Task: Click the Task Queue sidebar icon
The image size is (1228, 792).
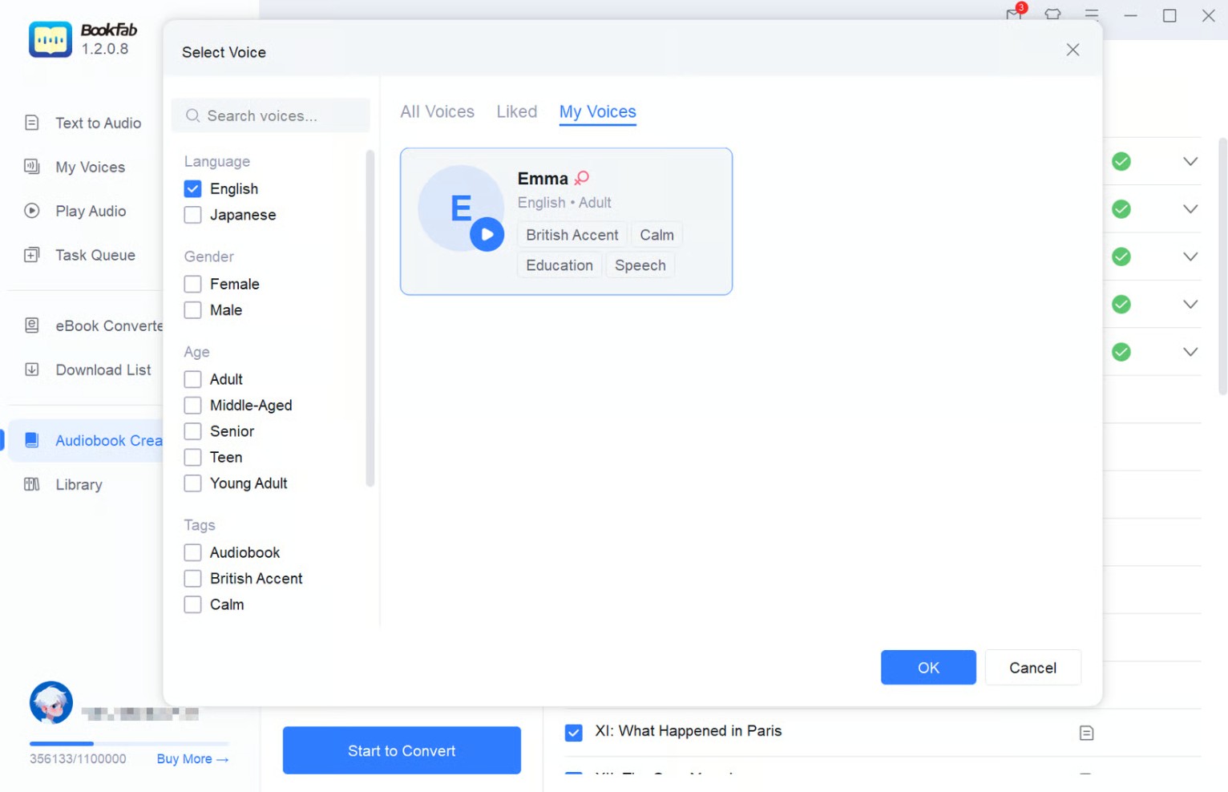Action: 32,255
